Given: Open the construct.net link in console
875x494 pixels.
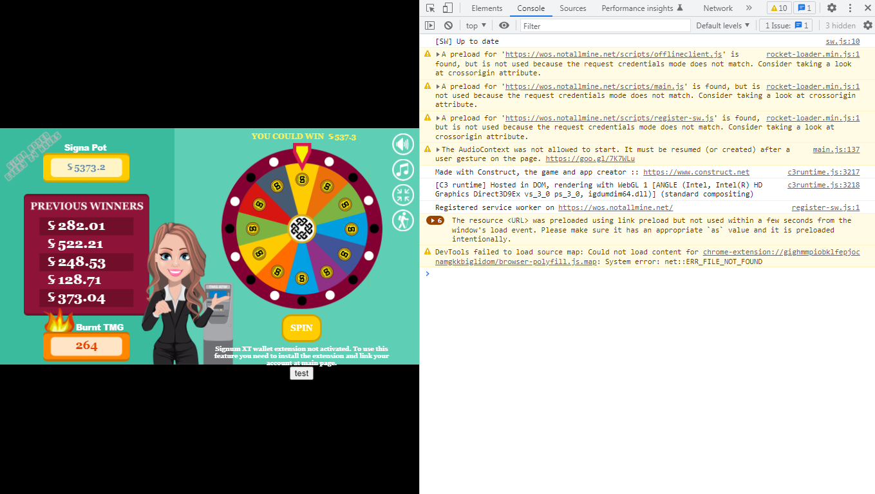Looking at the screenshot, I should coord(696,171).
